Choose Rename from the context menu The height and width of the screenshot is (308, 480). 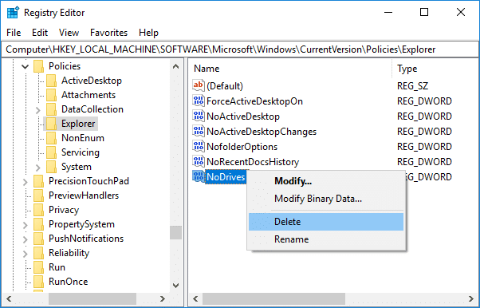(326, 239)
